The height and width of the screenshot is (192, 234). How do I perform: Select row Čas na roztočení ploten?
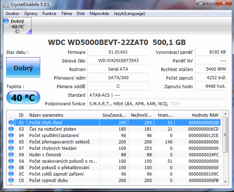[x=114, y=129]
